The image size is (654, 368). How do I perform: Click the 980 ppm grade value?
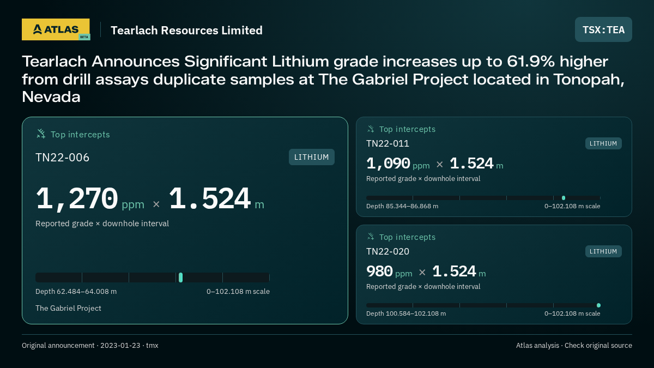[x=389, y=272]
